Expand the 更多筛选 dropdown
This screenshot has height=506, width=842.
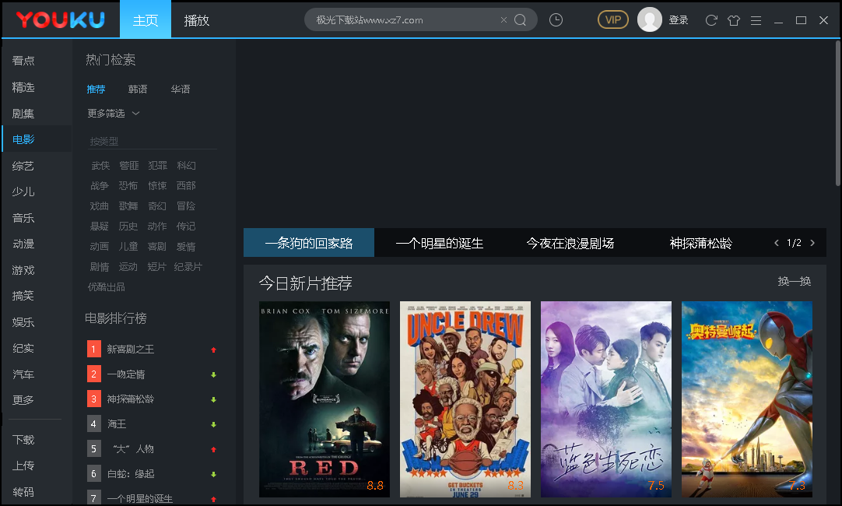[x=113, y=114]
